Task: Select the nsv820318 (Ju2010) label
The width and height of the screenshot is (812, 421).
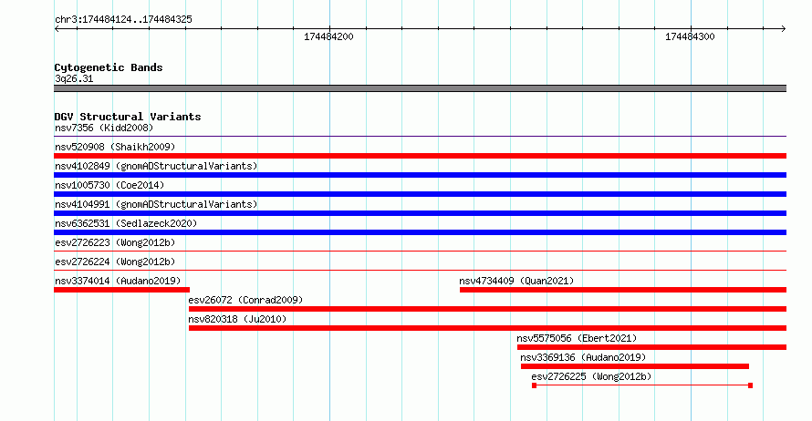Action: pyautogui.click(x=237, y=319)
